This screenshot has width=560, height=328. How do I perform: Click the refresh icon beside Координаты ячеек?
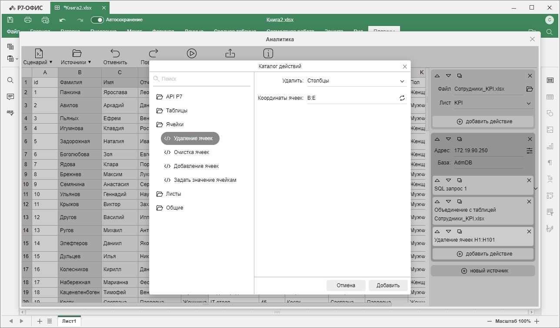coord(402,98)
